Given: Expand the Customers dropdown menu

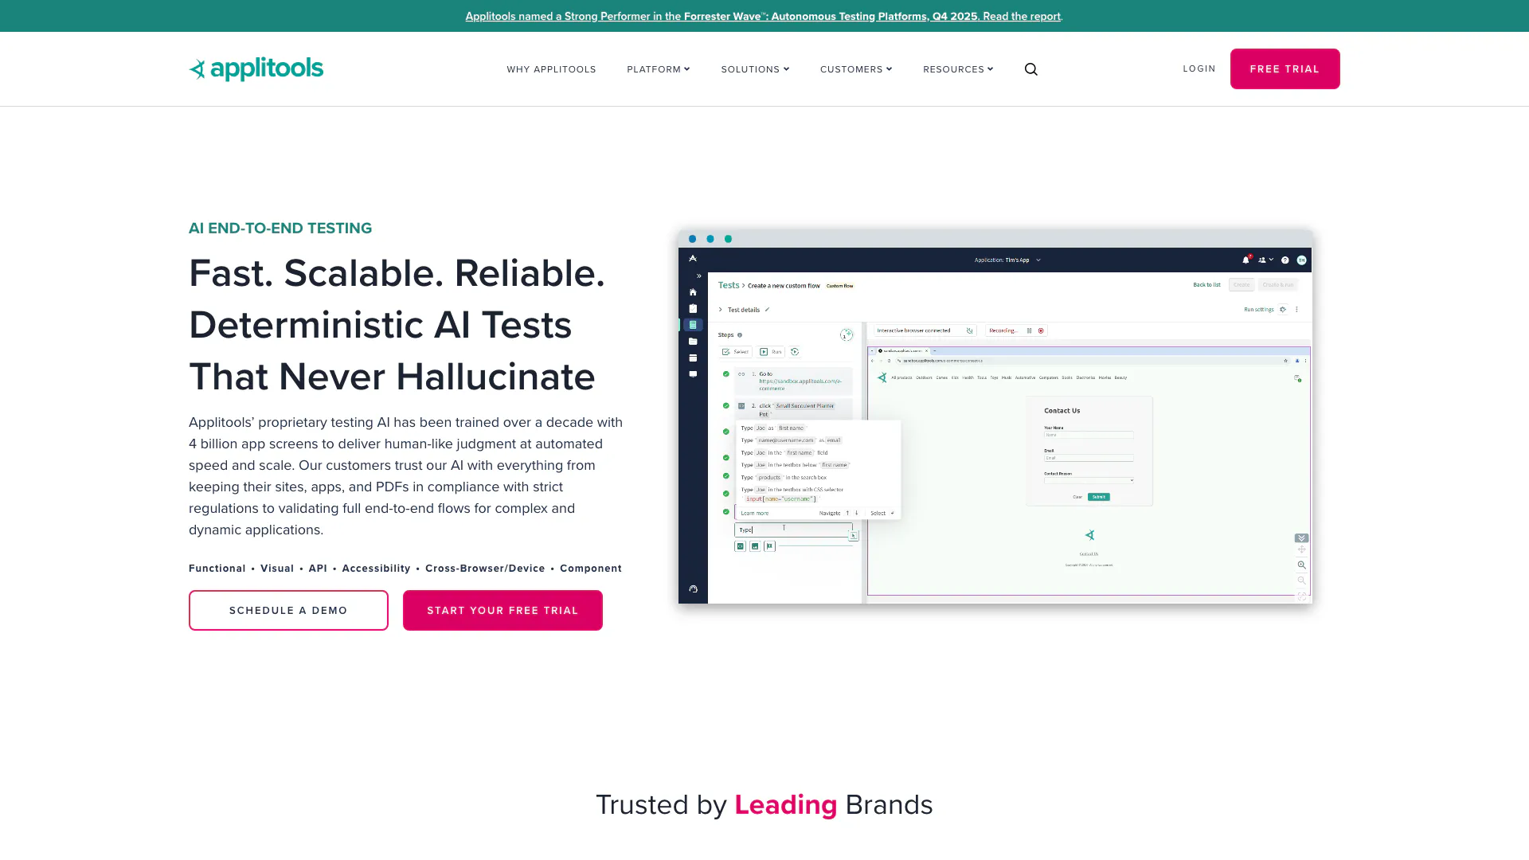Looking at the screenshot, I should [856, 69].
